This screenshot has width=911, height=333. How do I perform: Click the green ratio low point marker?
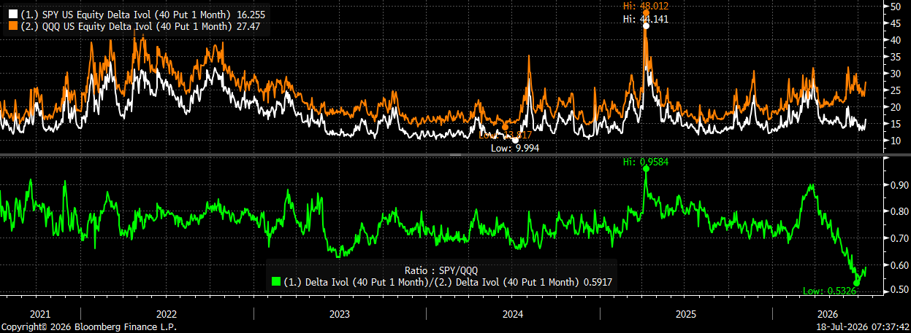[x=857, y=282]
